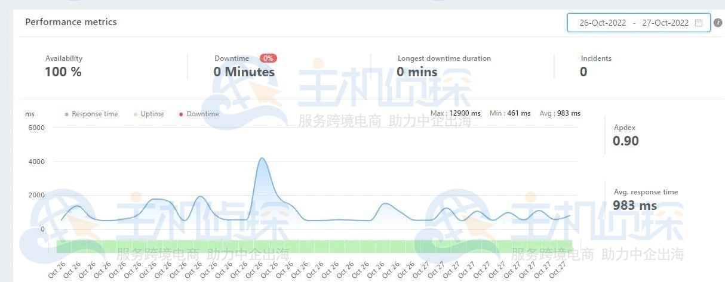The height and width of the screenshot is (282, 725).
Task: Click the 983 ms avg response time value
Action: click(x=635, y=206)
